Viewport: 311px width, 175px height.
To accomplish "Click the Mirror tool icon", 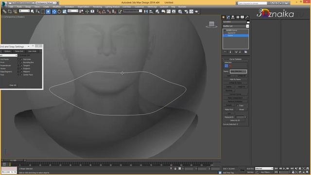I will pyautogui.click(x=146, y=12).
